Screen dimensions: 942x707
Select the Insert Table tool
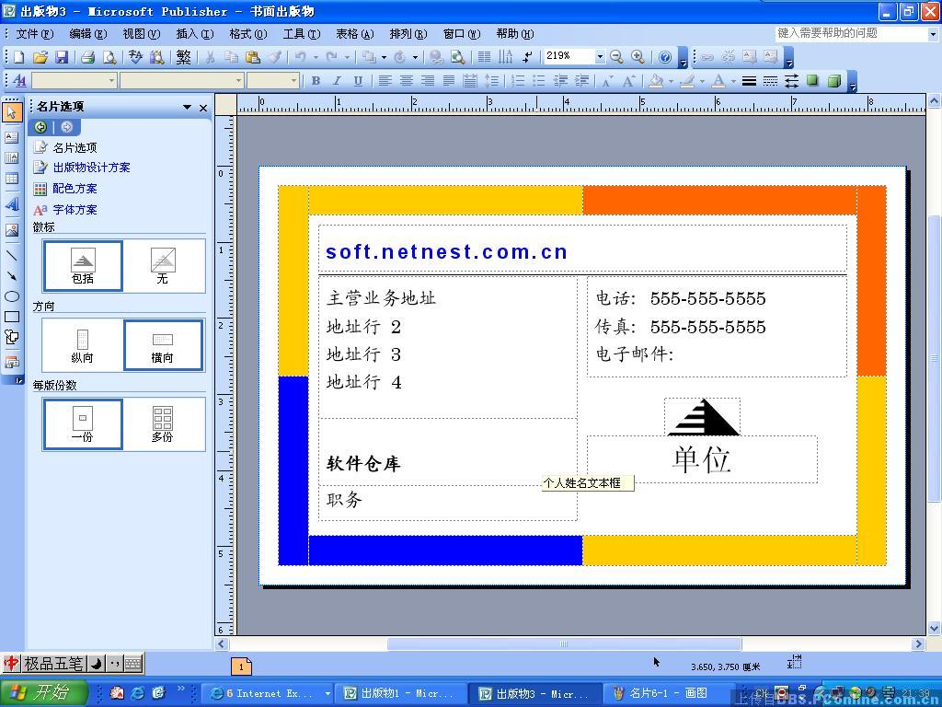click(11, 179)
